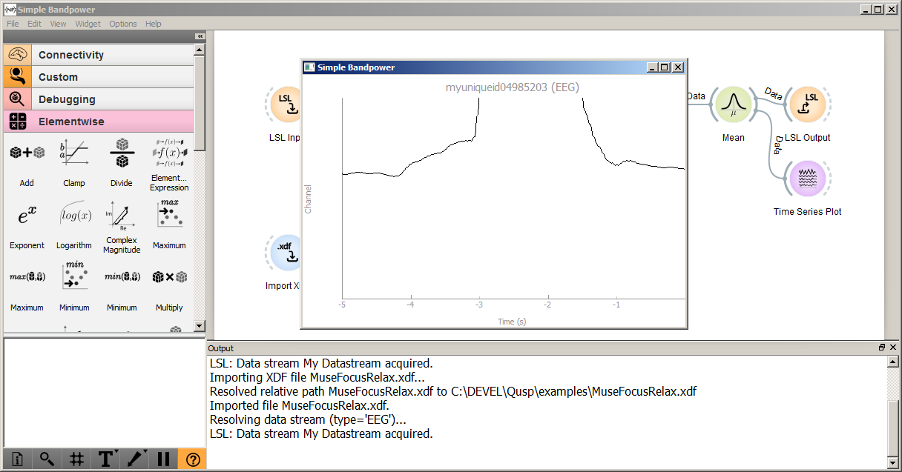This screenshot has width=902, height=472.
Task: Click the Divide node icon
Action: (x=122, y=153)
